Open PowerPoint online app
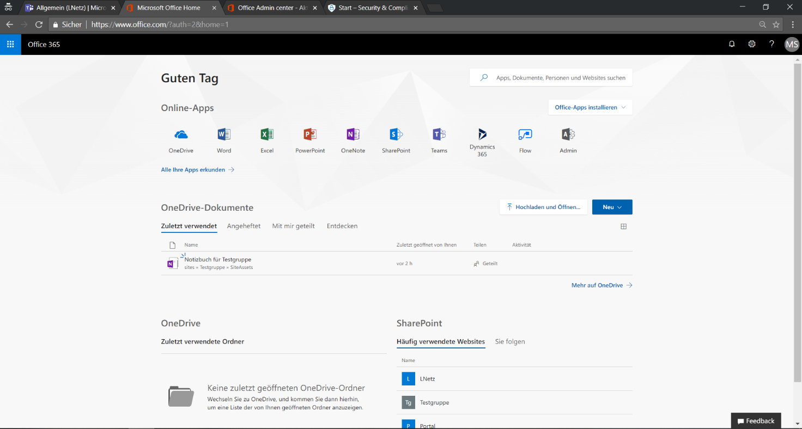This screenshot has width=802, height=429. coord(310,134)
